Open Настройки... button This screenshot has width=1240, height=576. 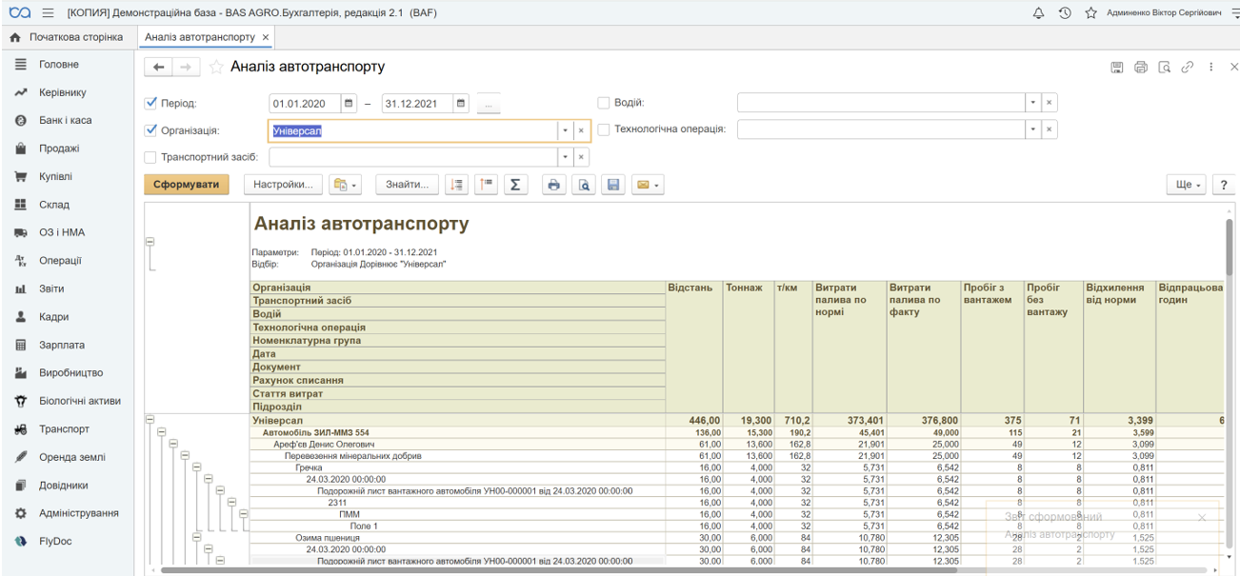click(284, 185)
